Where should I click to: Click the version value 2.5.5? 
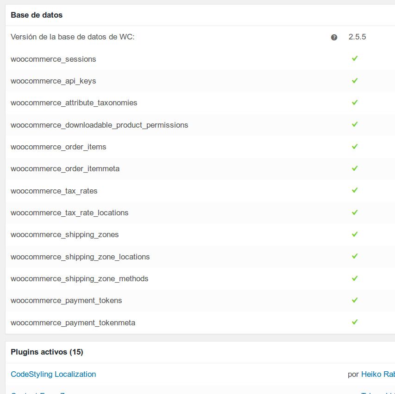click(x=357, y=37)
